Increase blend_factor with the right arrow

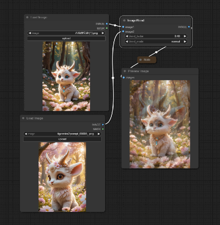tap(185, 36)
